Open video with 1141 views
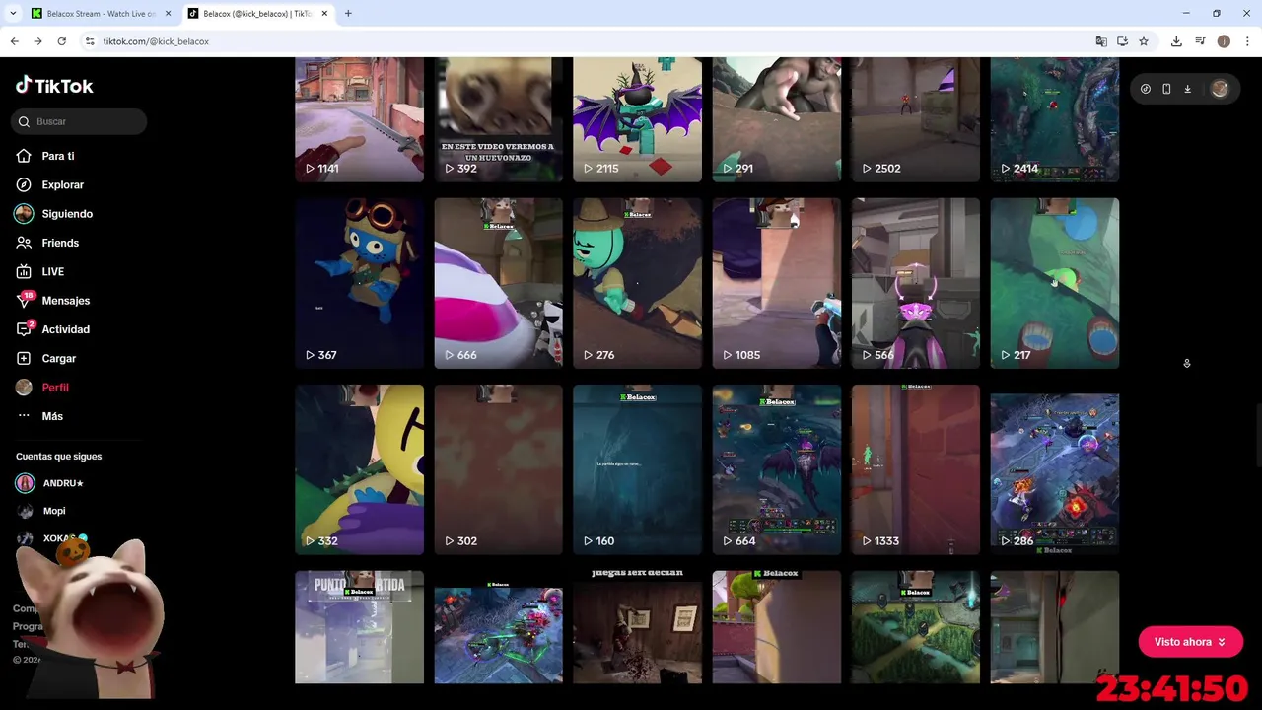This screenshot has height=710, width=1262. pos(359,119)
